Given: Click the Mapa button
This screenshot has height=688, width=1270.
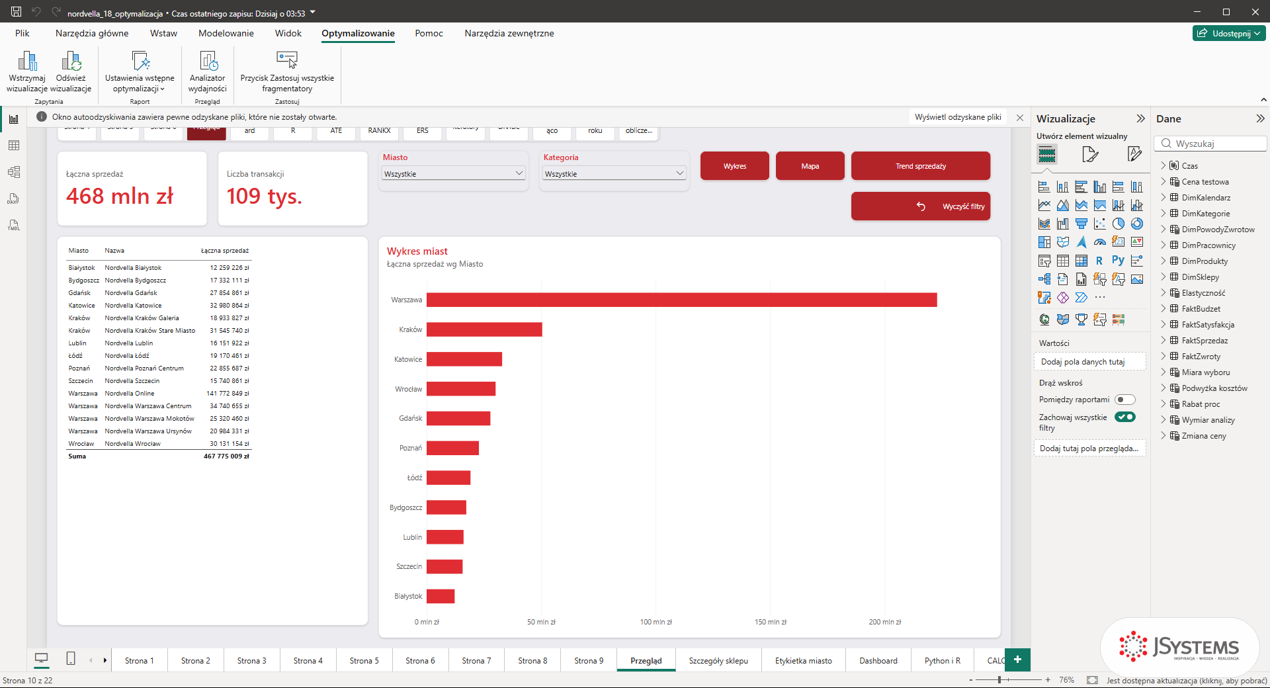Looking at the screenshot, I should 810,166.
